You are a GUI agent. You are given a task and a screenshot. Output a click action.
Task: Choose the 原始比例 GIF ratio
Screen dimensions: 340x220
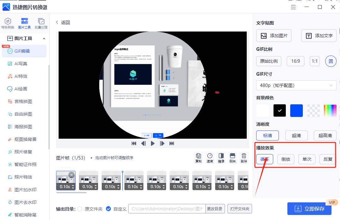269,61
